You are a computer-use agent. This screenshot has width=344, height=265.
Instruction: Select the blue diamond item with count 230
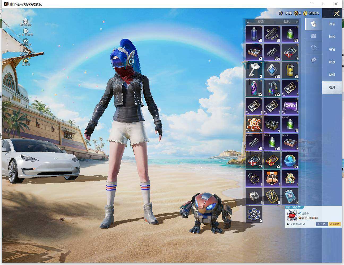tap(272, 70)
